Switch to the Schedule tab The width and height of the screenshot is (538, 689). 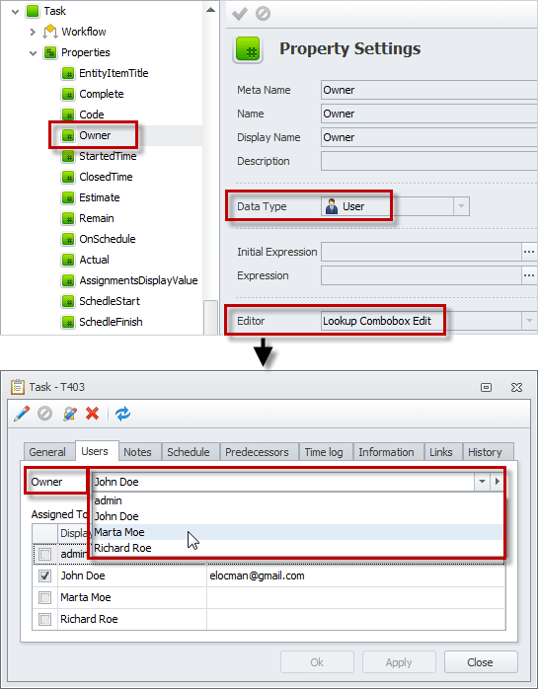pyautogui.click(x=189, y=452)
